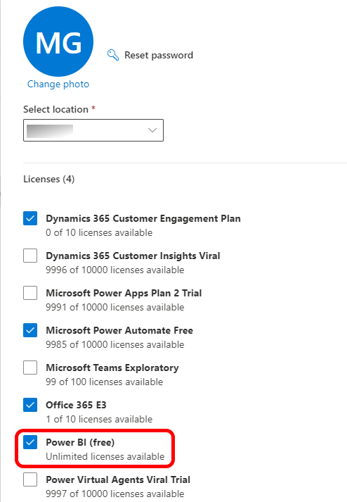Click the Office 365 E3 license label

pos(76,405)
